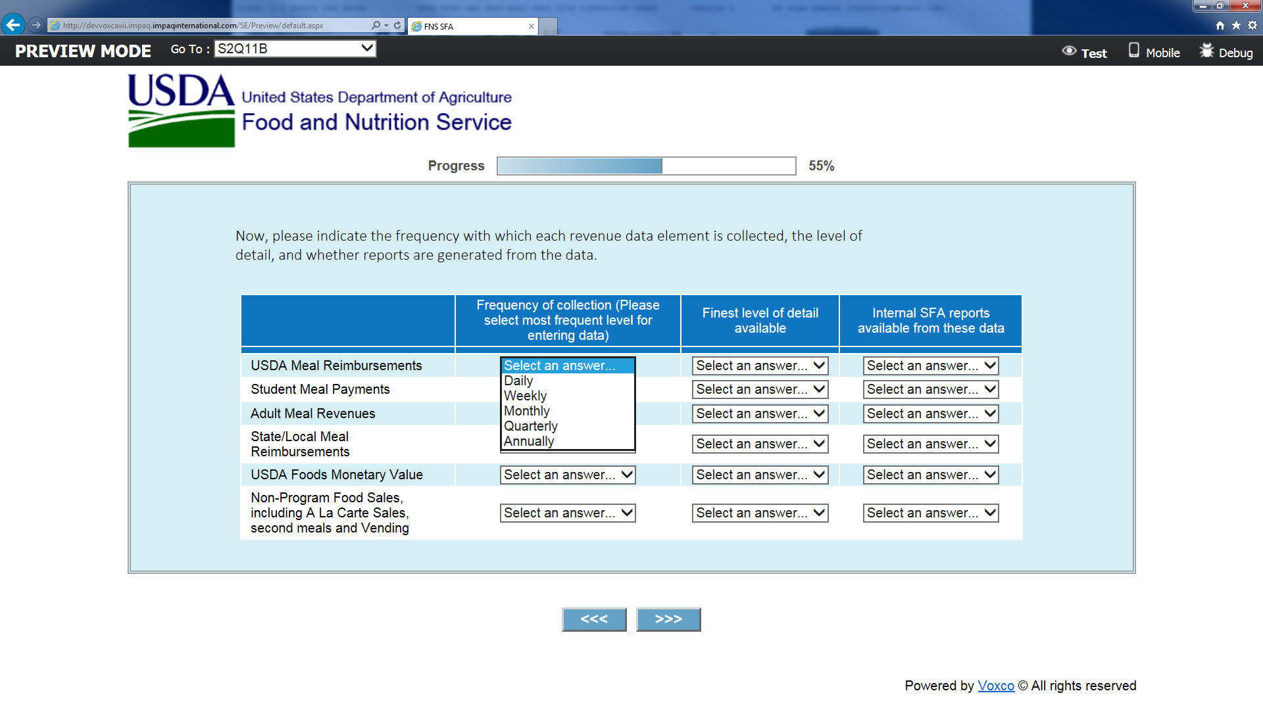Click the Refresh icon in address bar

point(397,26)
